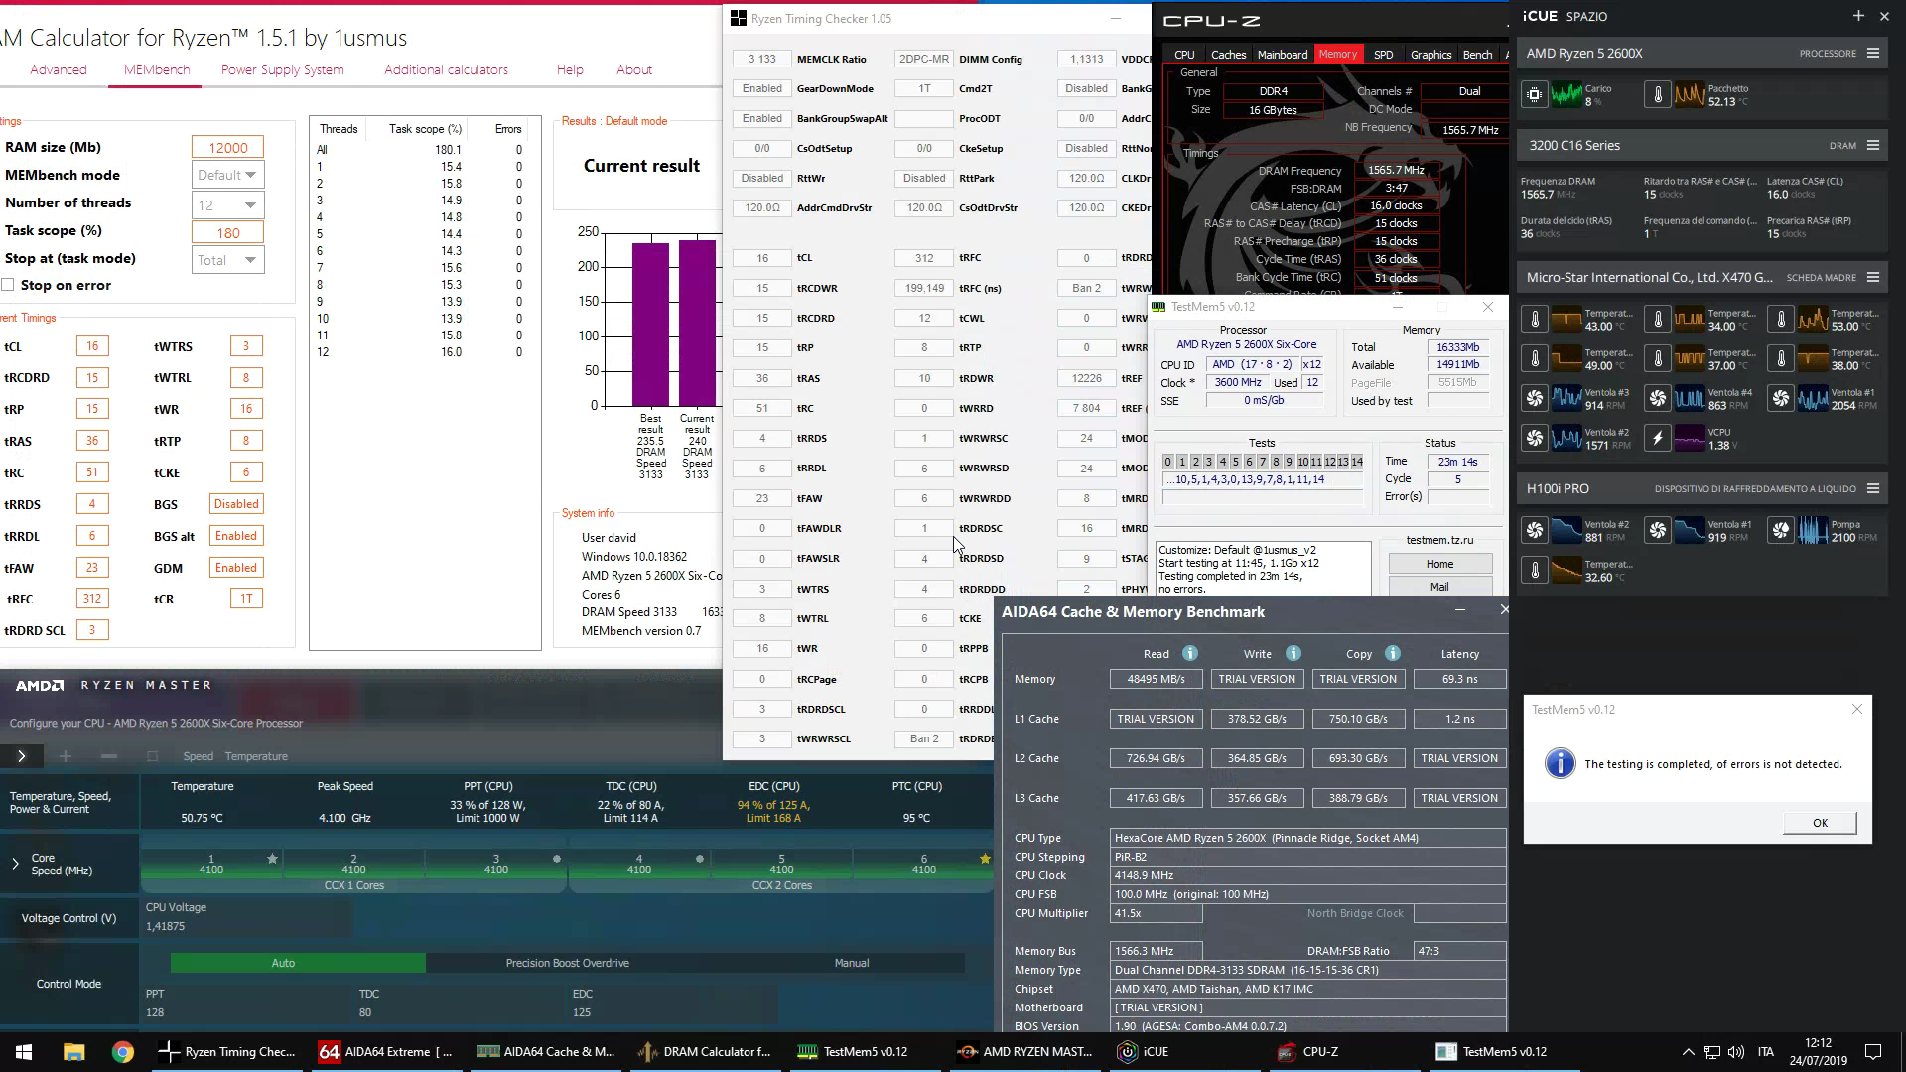Select Manual control mode in Ryzen Master
The height and width of the screenshot is (1072, 1906).
[851, 963]
